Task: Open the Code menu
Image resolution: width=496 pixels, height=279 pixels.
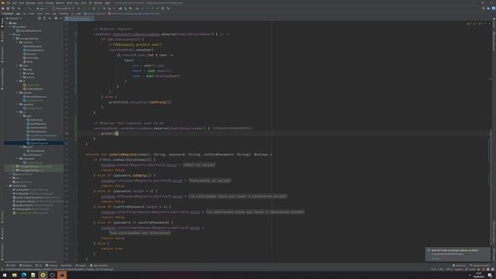Action: click(x=40, y=3)
